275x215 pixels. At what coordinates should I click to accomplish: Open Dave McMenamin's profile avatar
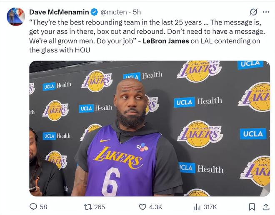click(x=15, y=16)
